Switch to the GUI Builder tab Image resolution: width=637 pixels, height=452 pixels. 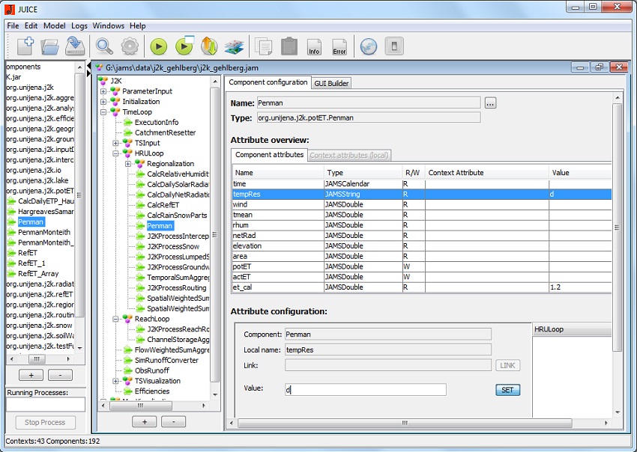(331, 83)
